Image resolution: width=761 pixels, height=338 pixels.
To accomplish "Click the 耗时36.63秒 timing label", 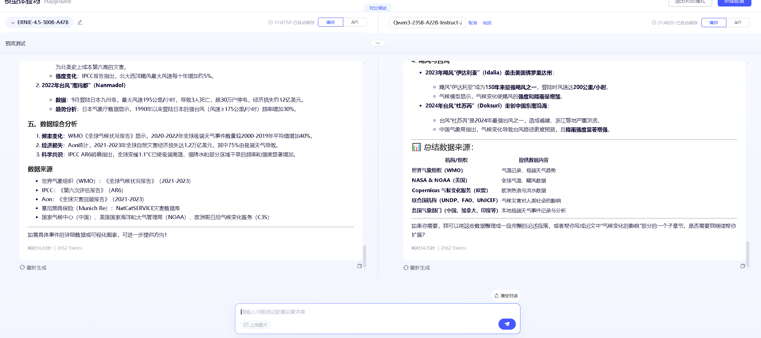I will [x=40, y=248].
